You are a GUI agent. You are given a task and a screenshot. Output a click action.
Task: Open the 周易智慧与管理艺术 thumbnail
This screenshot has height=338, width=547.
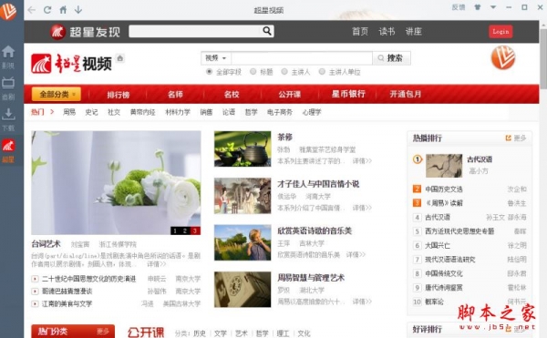[x=243, y=290]
